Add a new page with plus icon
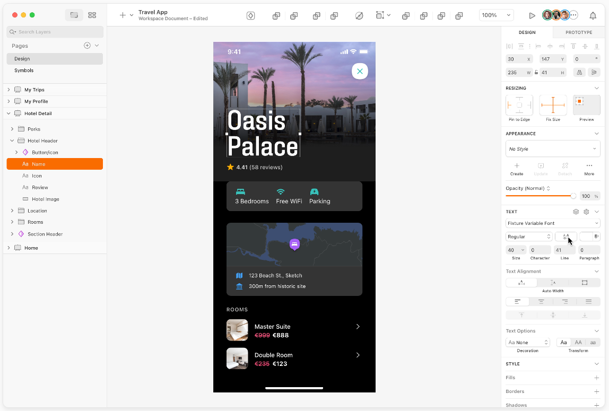 [88, 46]
